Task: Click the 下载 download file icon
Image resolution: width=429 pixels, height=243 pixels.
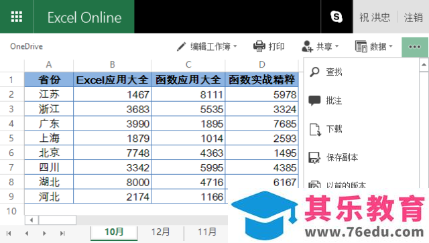Action: pyautogui.click(x=315, y=129)
